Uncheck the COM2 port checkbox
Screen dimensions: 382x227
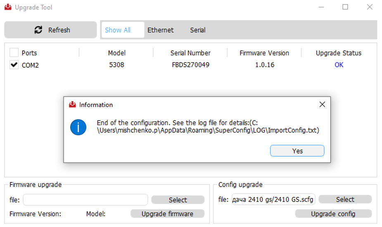click(x=14, y=65)
